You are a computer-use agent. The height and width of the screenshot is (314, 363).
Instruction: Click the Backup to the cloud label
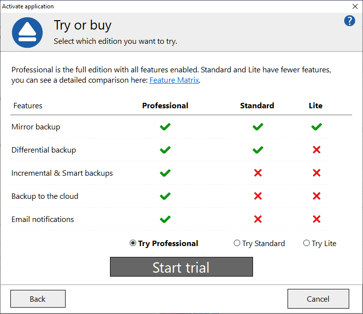coord(45,196)
